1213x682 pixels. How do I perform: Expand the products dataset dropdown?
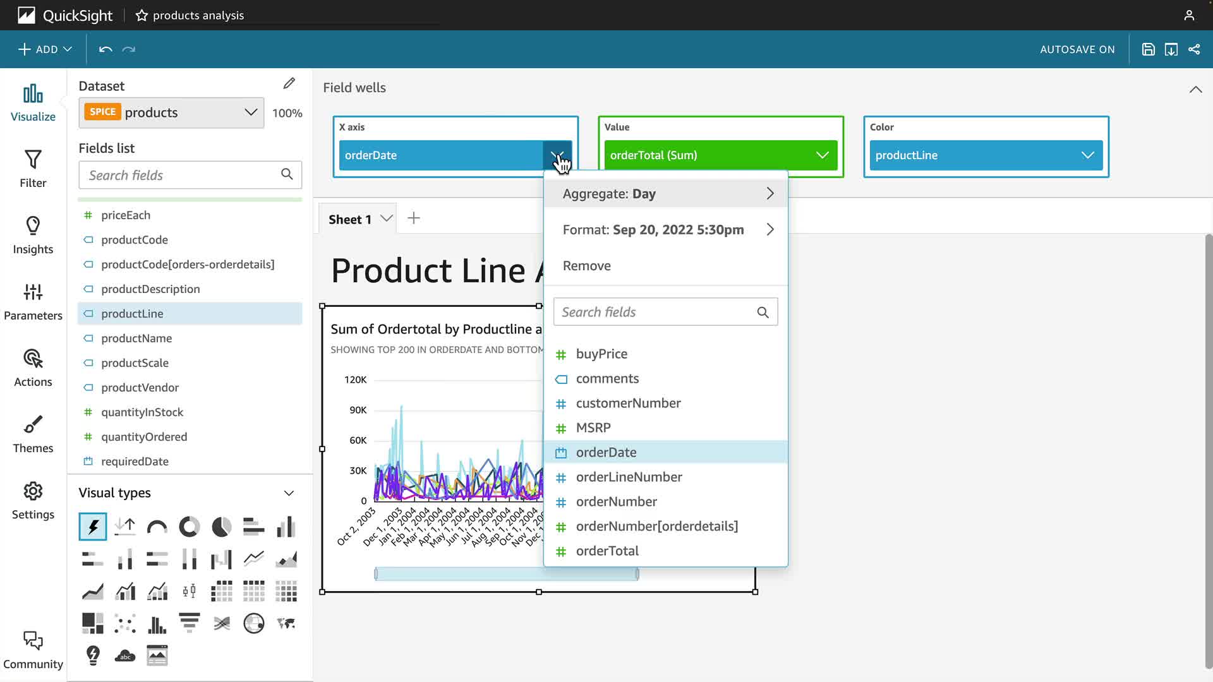(250, 112)
